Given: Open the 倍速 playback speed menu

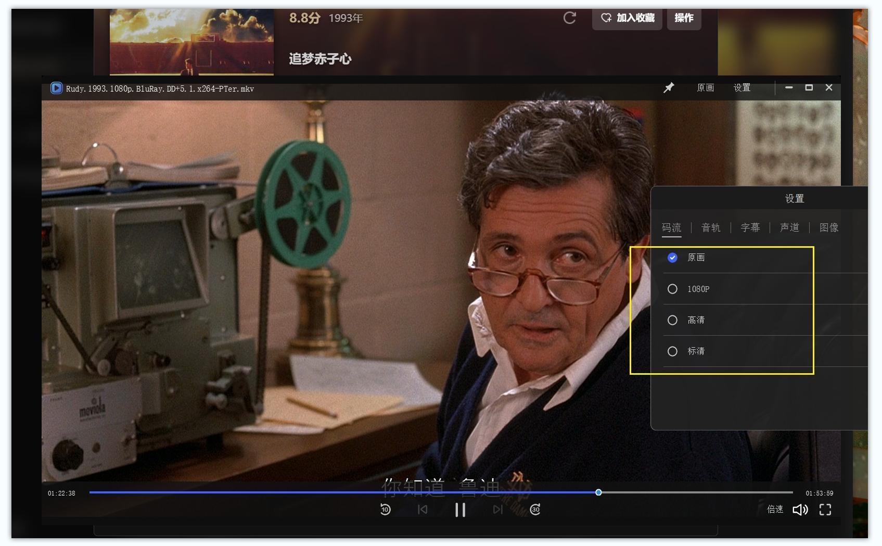Looking at the screenshot, I should (x=775, y=510).
